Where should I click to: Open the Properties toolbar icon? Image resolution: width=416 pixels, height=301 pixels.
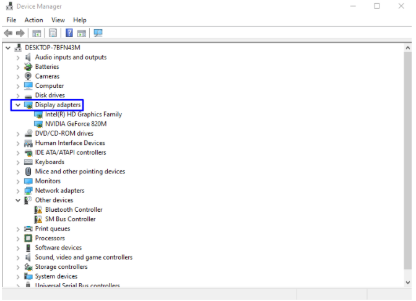[53, 33]
